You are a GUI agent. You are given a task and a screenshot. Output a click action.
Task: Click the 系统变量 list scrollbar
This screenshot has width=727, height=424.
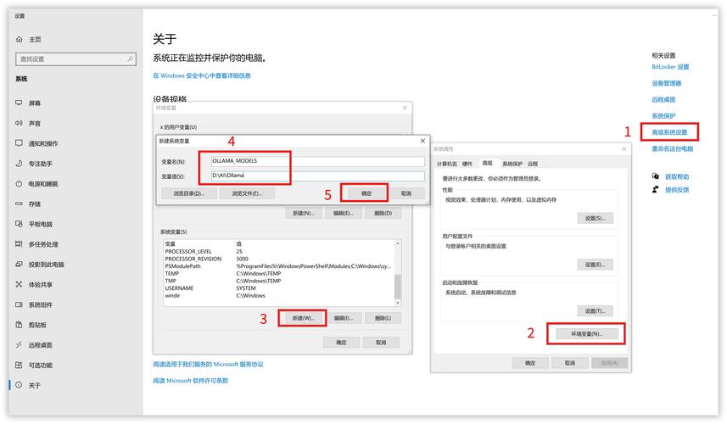[x=397, y=271]
